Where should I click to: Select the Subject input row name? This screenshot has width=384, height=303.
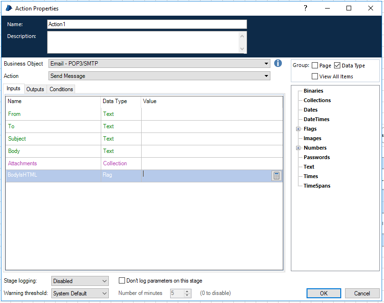pos(17,139)
